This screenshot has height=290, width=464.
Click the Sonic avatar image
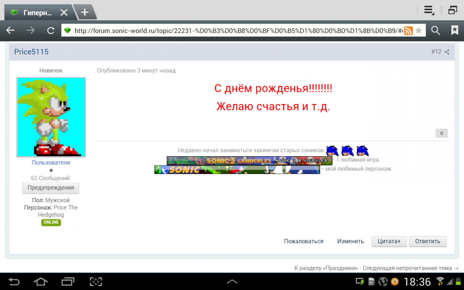pos(51,117)
